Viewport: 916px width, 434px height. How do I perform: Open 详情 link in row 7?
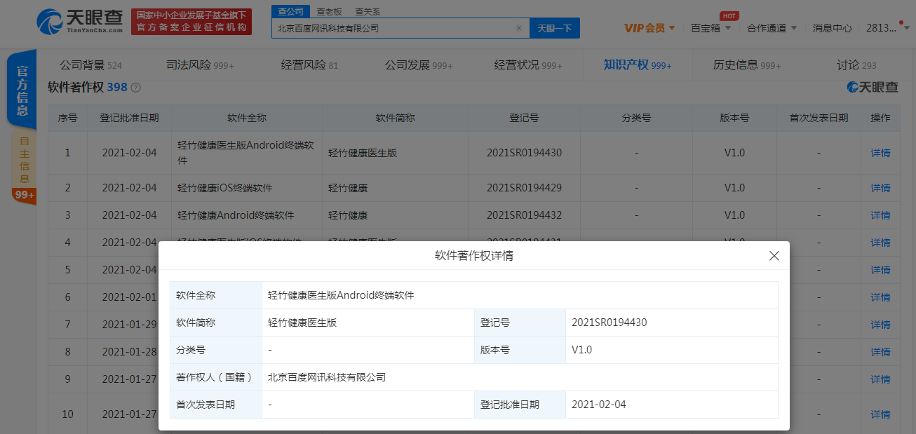pyautogui.click(x=880, y=325)
